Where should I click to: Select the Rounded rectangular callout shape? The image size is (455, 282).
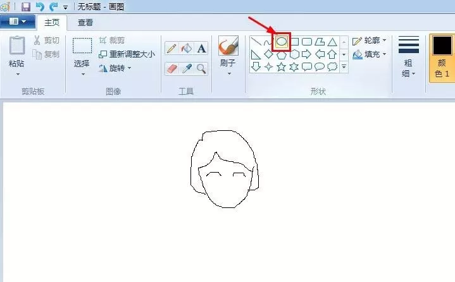[x=307, y=67]
